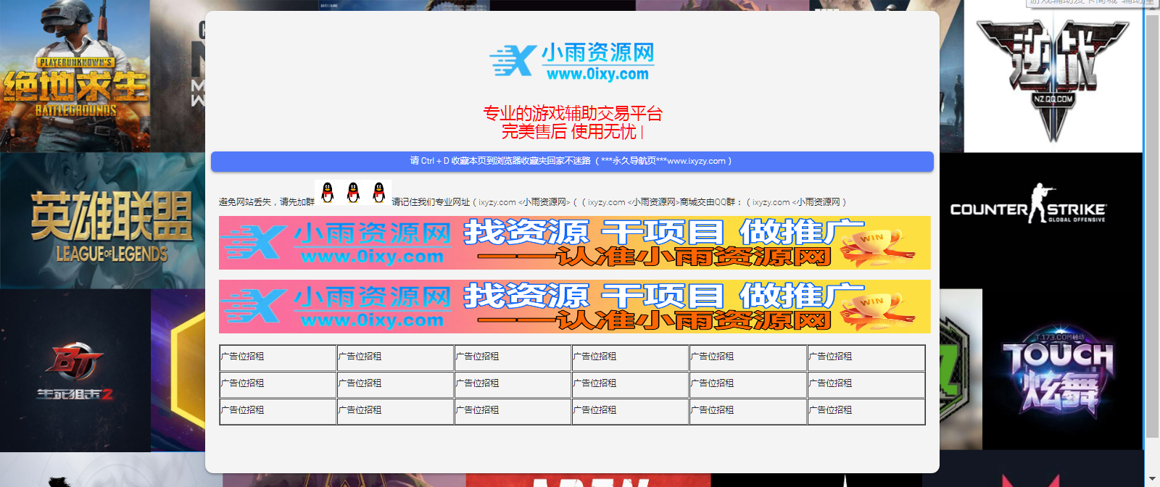
Task: Click the scrollbar down arrow
Action: coord(1152,480)
